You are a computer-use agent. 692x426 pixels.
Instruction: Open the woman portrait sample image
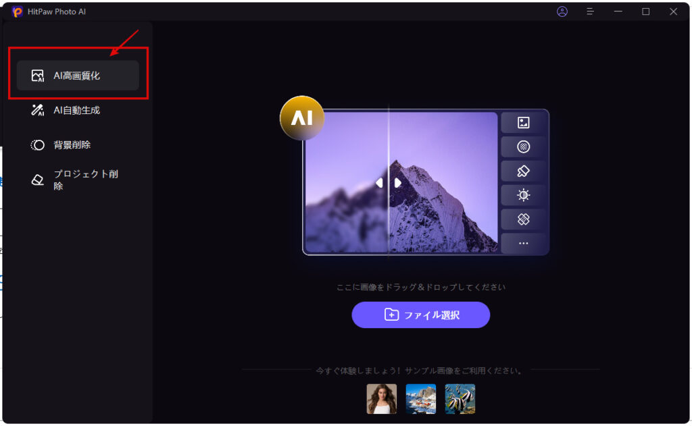click(x=381, y=398)
